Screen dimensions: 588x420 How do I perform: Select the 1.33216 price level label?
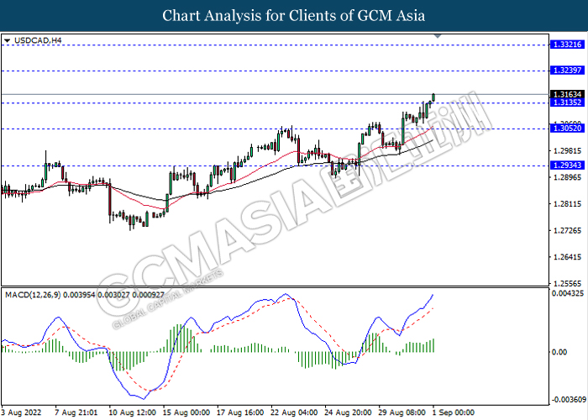pyautogui.click(x=567, y=45)
